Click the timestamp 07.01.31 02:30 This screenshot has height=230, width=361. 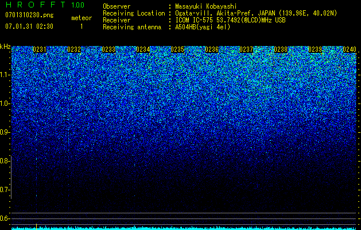point(29,26)
